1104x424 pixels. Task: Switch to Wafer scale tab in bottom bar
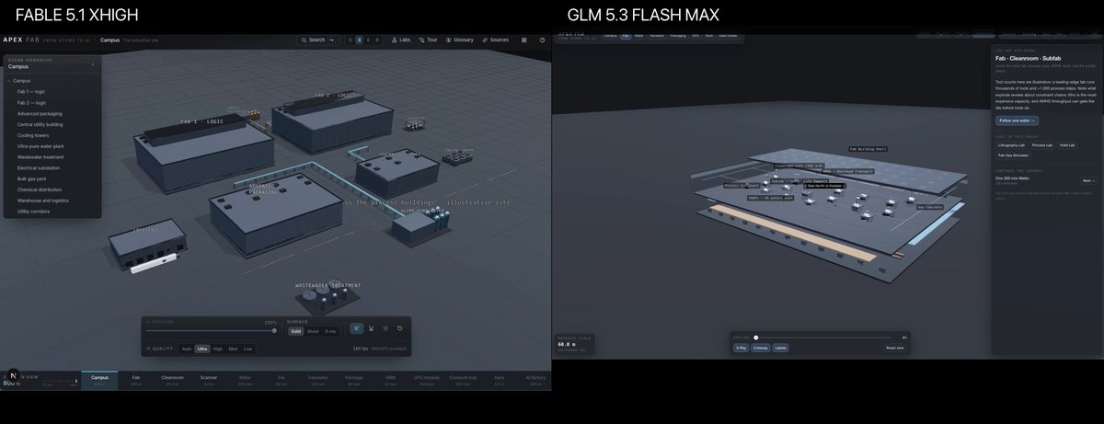[245, 380]
